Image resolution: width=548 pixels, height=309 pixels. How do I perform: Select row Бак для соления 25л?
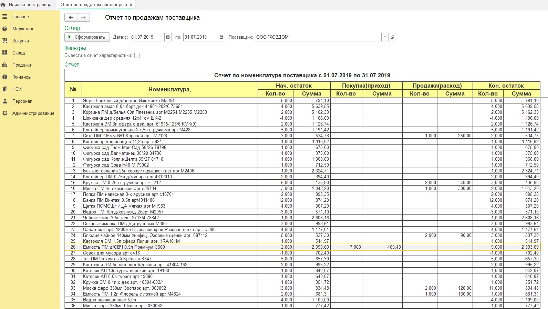coord(302,171)
